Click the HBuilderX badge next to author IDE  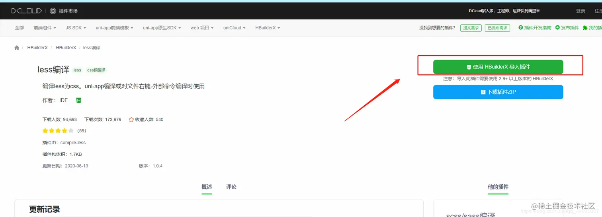[79, 101]
